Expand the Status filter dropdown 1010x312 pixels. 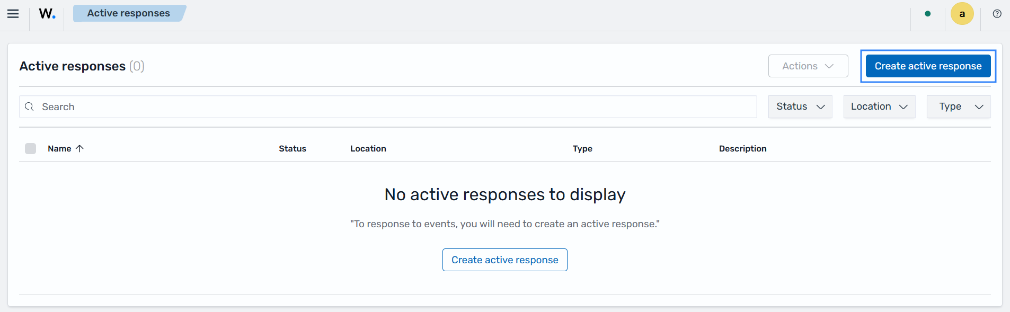pyautogui.click(x=800, y=107)
